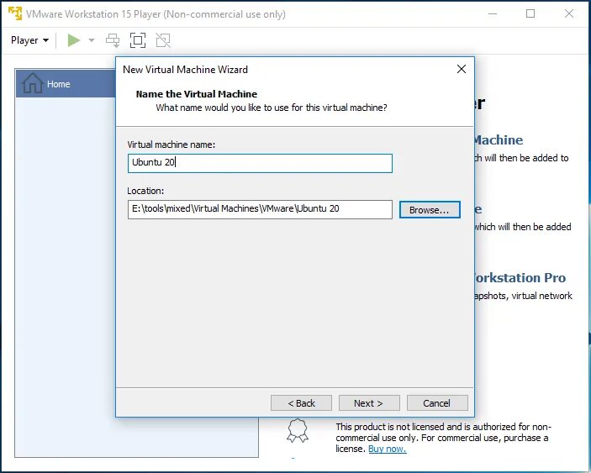Click the green power-on play icon
Screen dimensions: 591x473
(74, 40)
